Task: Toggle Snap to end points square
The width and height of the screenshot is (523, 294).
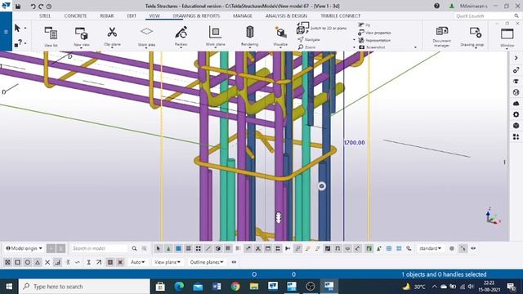Action: pyautogui.click(x=18, y=262)
